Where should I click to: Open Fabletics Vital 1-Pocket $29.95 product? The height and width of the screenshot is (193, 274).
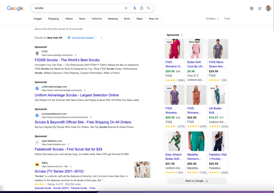coord(218,153)
